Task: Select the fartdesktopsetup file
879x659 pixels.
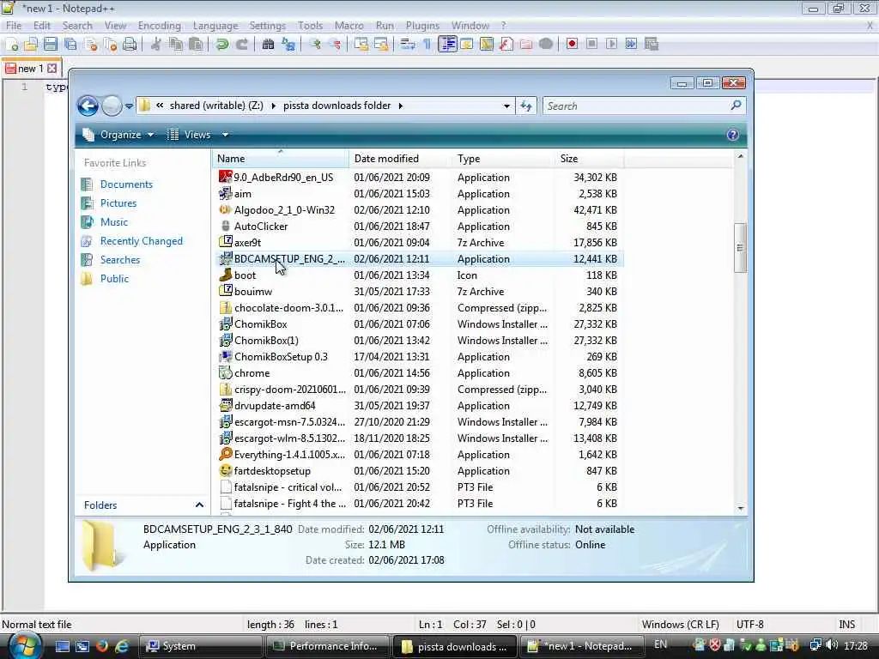Action: [272, 471]
